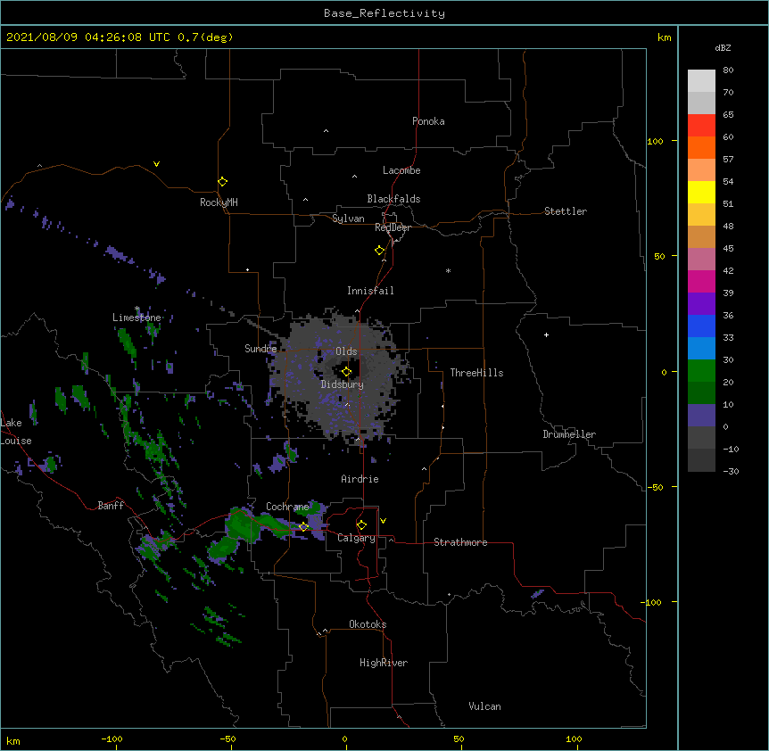Select the ThreeHills label
This screenshot has width=769, height=751.
[476, 373]
